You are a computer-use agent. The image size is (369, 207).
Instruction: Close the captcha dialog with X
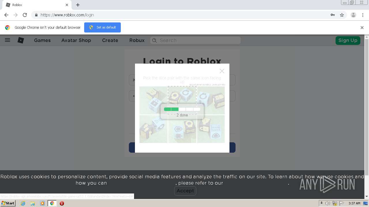coord(222,71)
